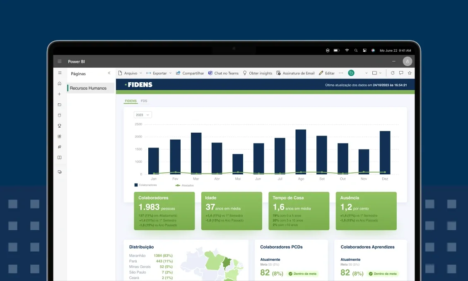Open the Exportar dropdown
Viewport: 468px width, 281px height.
tap(159, 73)
